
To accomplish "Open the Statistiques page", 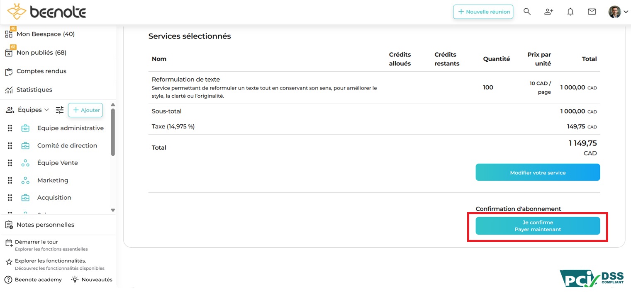I will [x=34, y=89].
